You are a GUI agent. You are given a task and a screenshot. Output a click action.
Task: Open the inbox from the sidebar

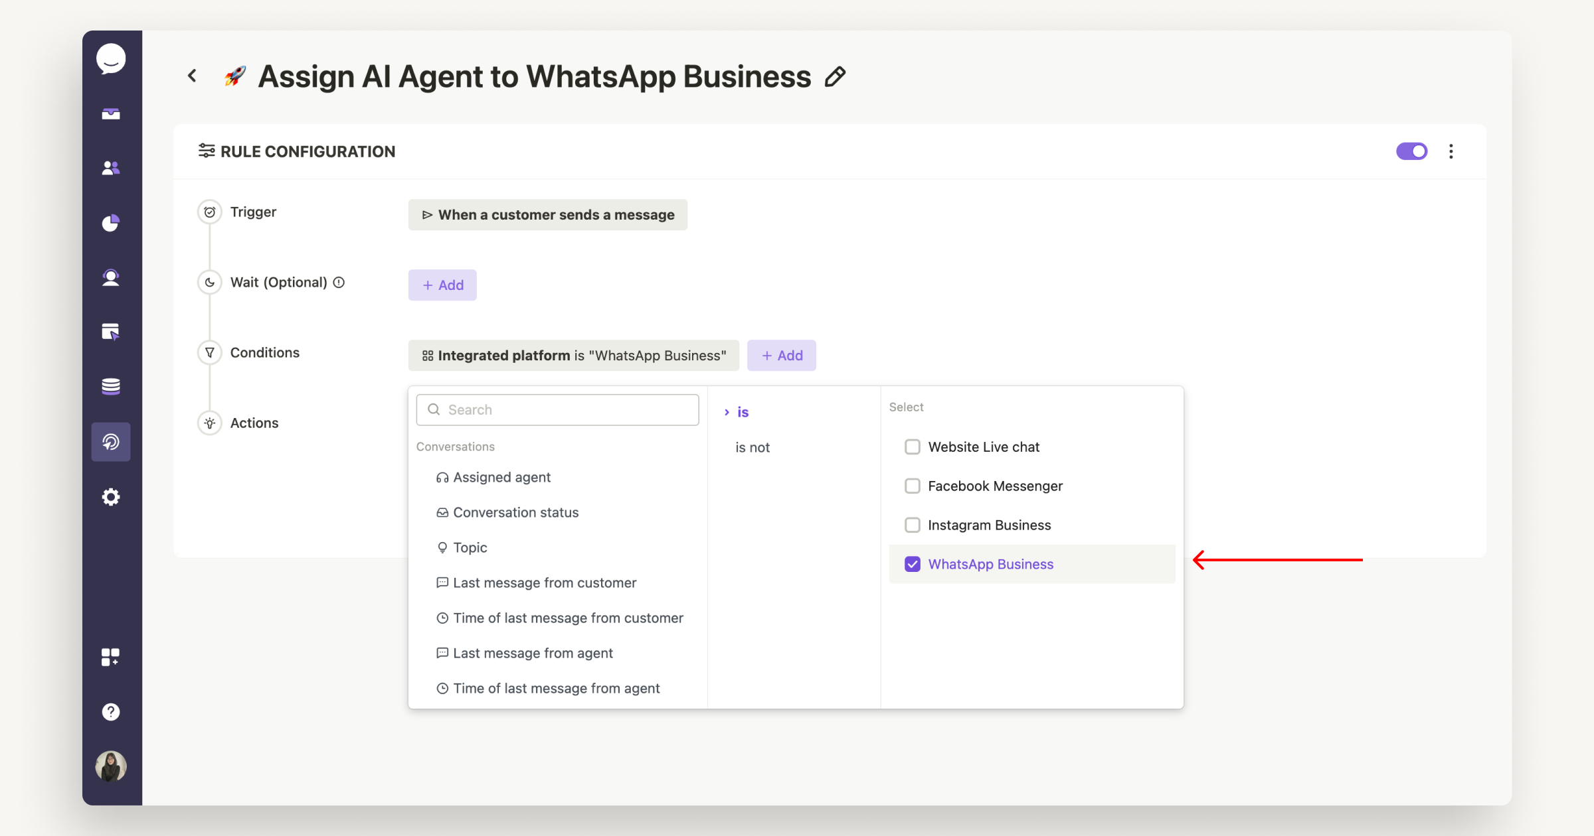[110, 113]
